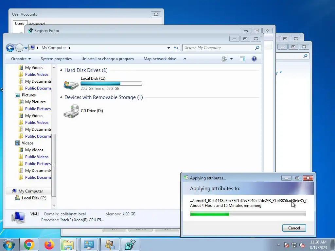The image size is (335, 251).
Task: Click the Registry Editor title bar icon
Action: 30,30
